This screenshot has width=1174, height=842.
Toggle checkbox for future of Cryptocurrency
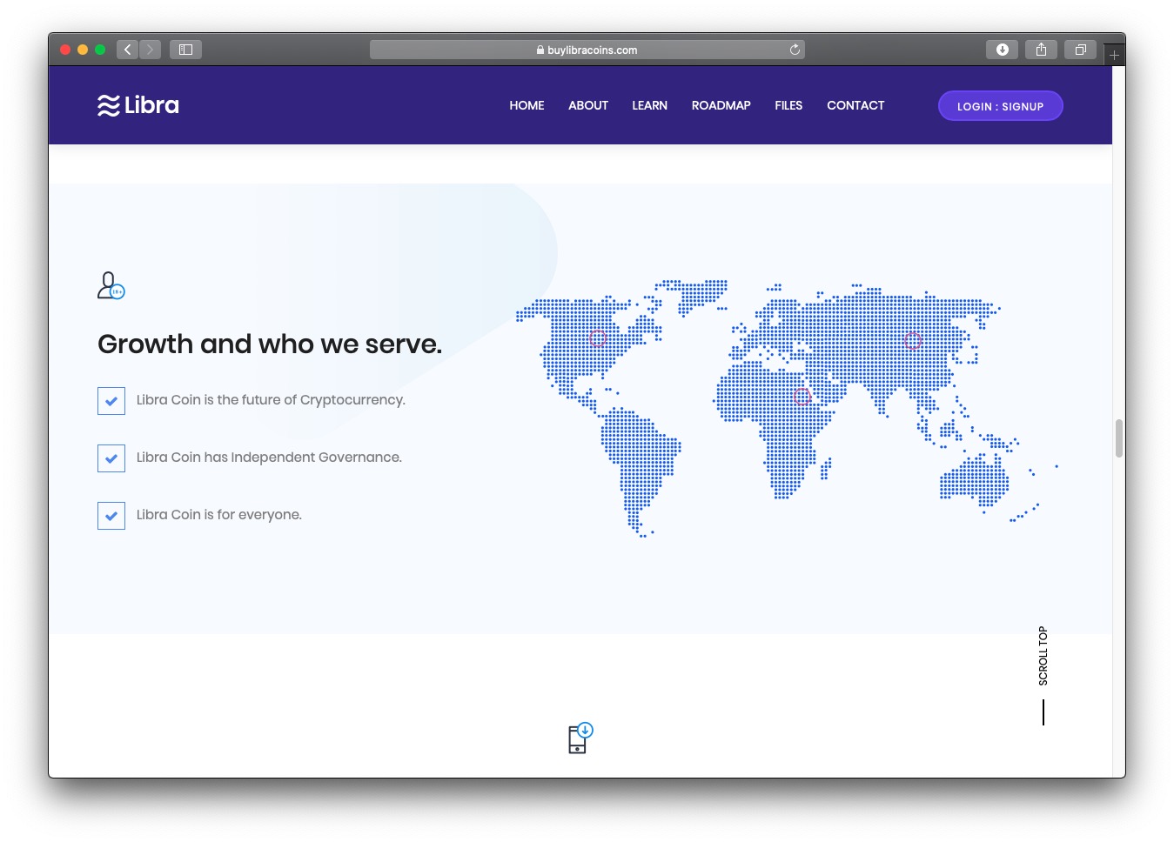coord(111,401)
